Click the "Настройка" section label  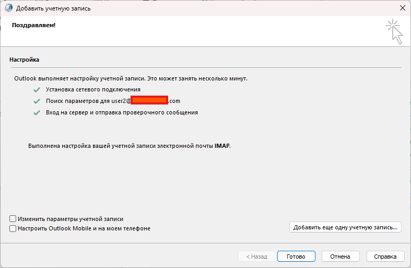[24, 60]
